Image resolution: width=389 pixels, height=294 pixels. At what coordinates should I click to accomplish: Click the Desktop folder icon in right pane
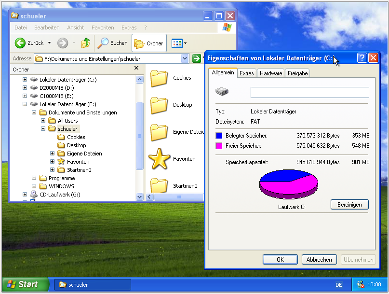(159, 105)
